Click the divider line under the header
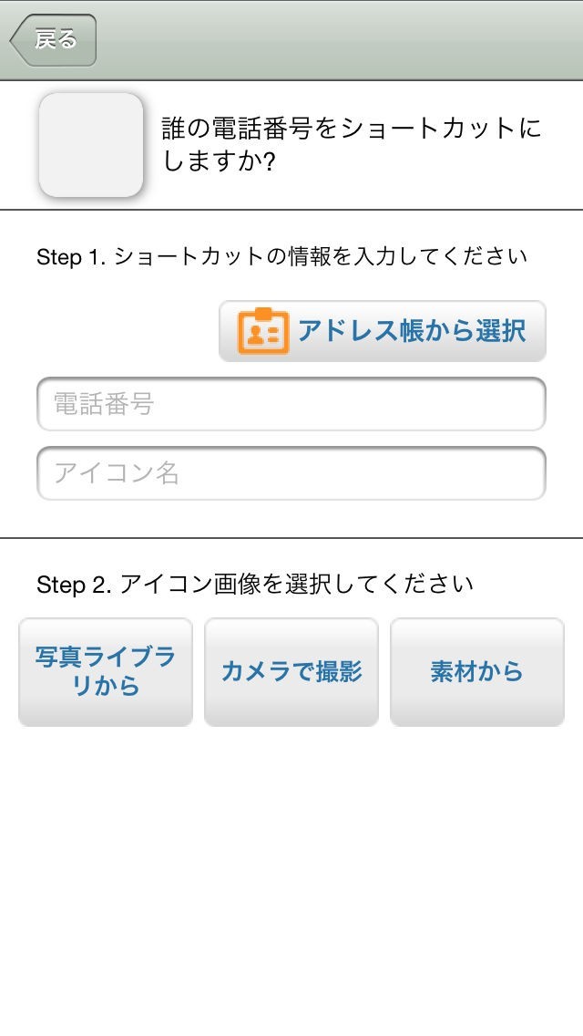 point(291,210)
